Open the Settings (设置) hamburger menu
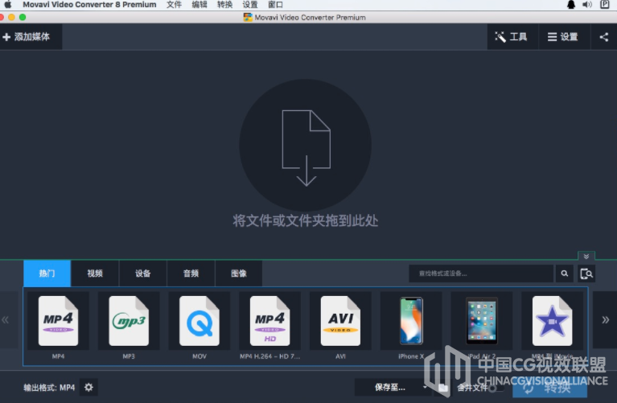This screenshot has height=403, width=617. point(563,37)
